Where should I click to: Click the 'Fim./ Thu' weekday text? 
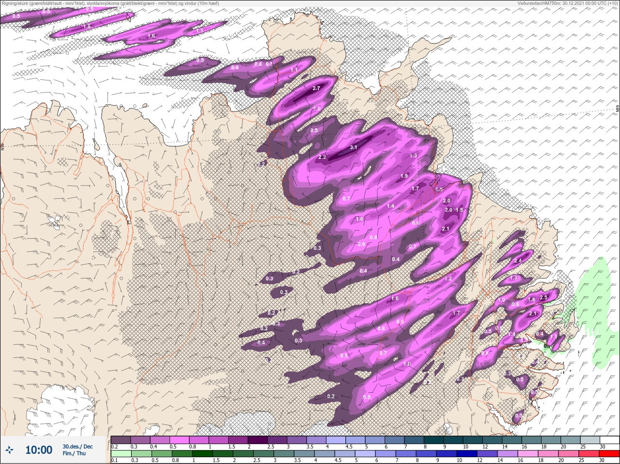tap(74, 453)
